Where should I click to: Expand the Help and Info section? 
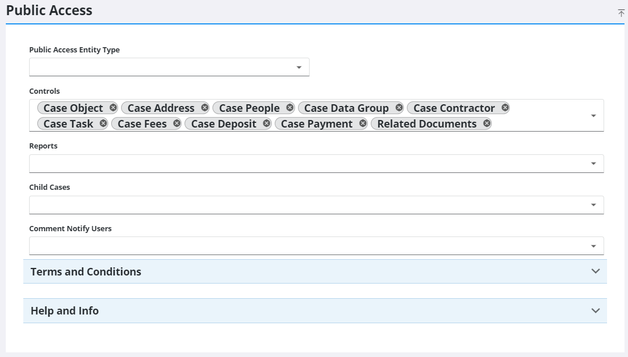[x=594, y=310]
